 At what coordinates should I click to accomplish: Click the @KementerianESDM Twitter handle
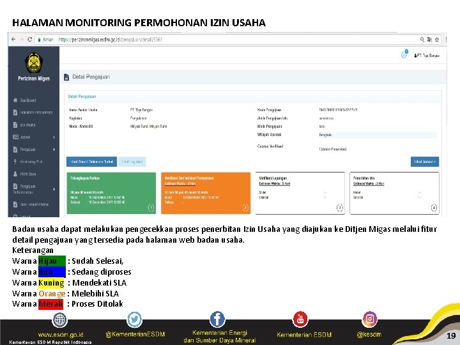pos(135,334)
